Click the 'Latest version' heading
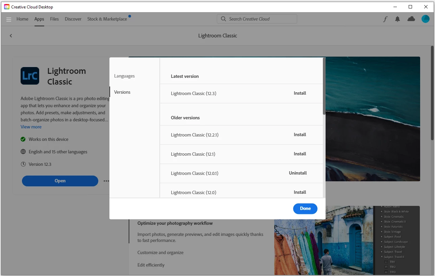 point(185,76)
